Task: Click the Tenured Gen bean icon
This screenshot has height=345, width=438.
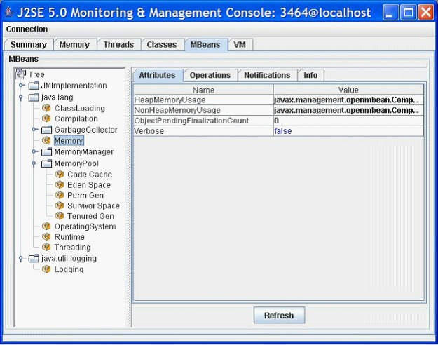Action: tap(60, 216)
